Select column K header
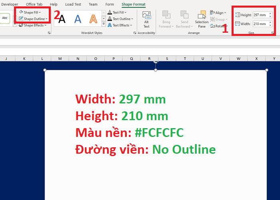The image size is (280, 200). click(24, 58)
